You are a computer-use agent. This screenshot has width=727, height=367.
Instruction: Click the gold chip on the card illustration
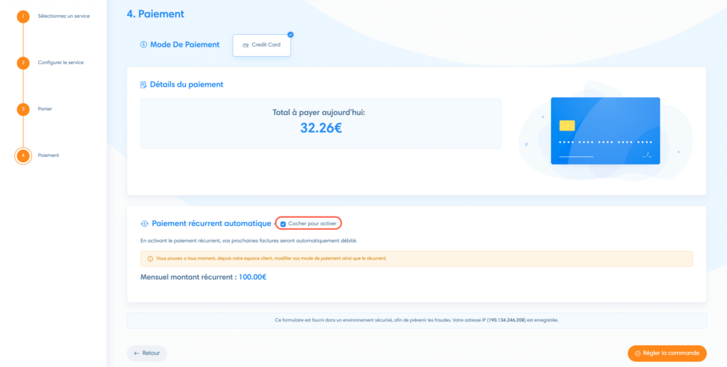click(567, 126)
